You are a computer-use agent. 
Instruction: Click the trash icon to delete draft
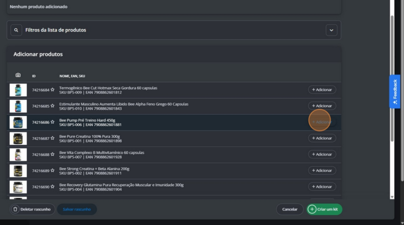(x=15, y=209)
